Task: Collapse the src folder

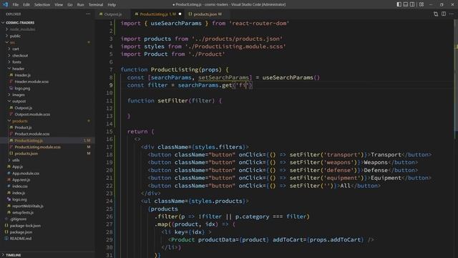Action: click(x=12, y=42)
